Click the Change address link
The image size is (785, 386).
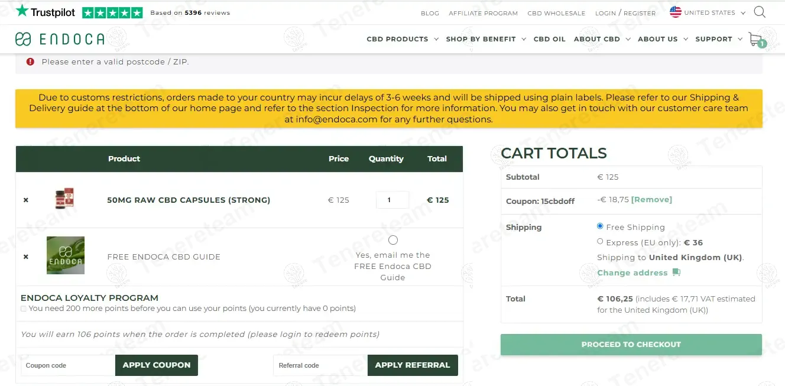(632, 273)
